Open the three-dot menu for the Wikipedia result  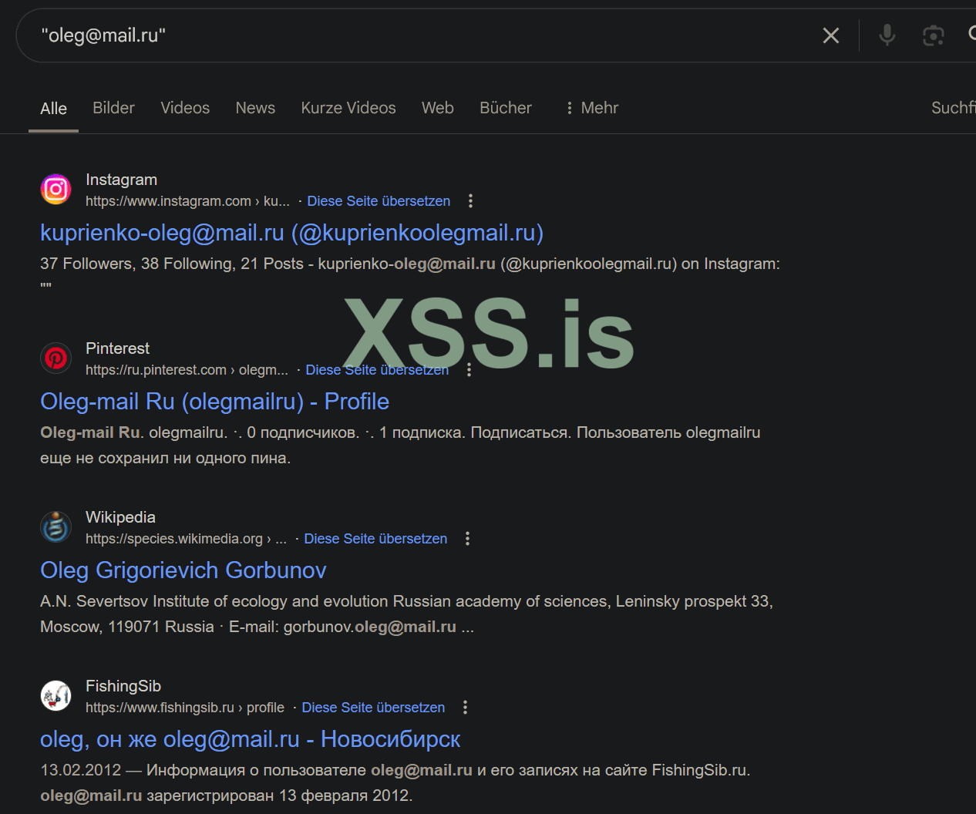[467, 539]
